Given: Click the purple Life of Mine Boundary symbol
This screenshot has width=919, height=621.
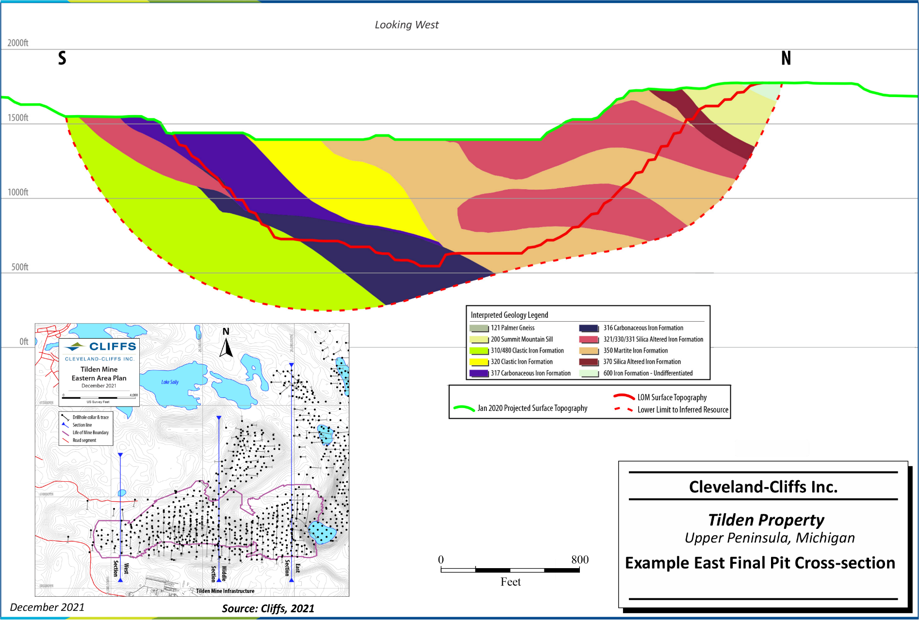Looking at the screenshot, I should coord(65,432).
